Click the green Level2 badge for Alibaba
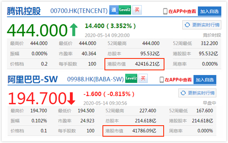Screen dimensions: 228x143 pyautogui.click(x=131, y=78)
